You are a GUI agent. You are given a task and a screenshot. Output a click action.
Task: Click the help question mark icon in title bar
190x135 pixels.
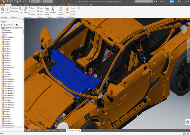[179, 2]
